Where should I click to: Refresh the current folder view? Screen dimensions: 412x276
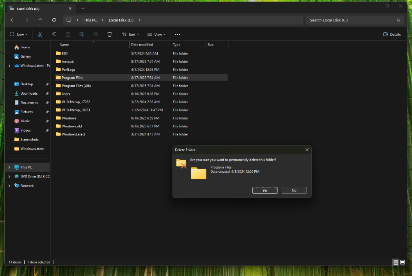[x=54, y=20]
